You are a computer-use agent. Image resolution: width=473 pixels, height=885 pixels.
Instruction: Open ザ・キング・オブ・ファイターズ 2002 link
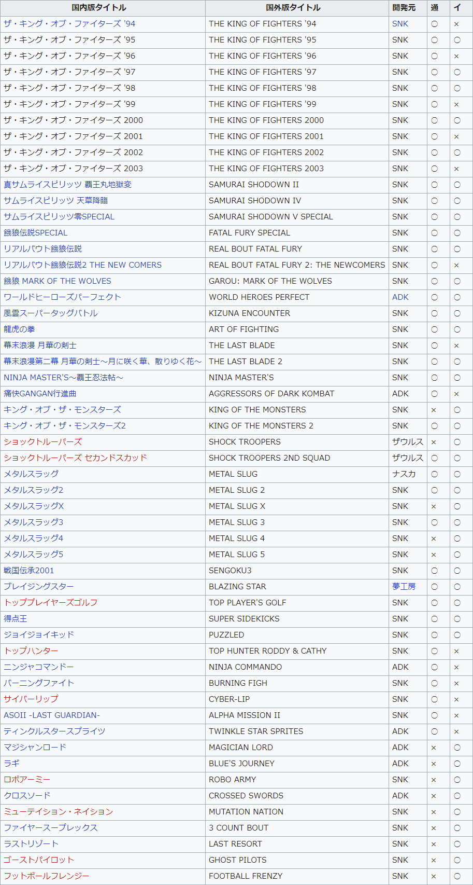pos(73,153)
